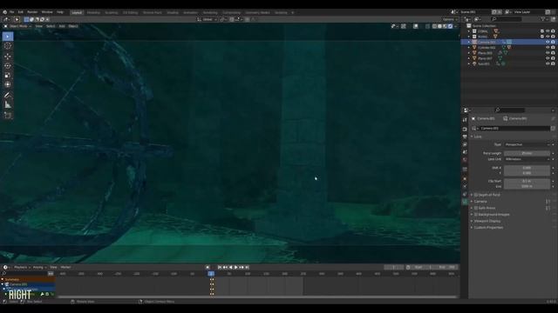Image resolution: width=558 pixels, height=313 pixels.
Task: Play animation in reverse
Action: tap(230, 267)
